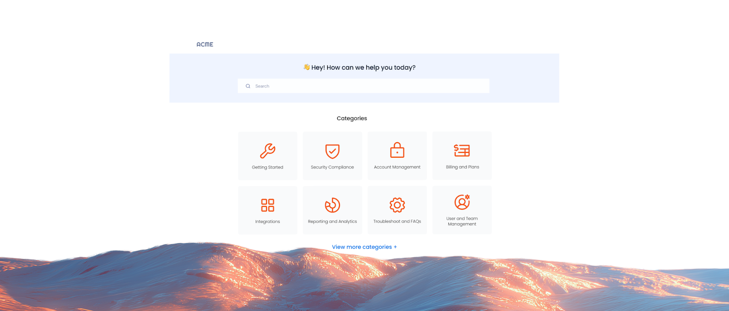Open the Security Compliance shield icon
The image size is (729, 311).
tap(332, 151)
